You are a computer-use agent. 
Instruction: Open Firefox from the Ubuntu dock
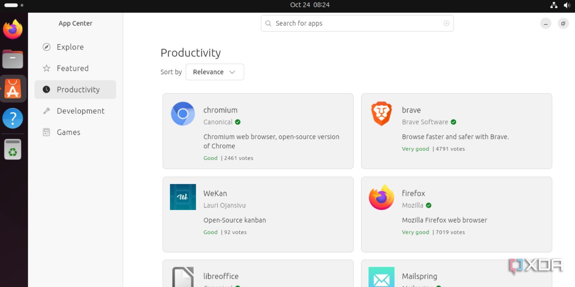pyautogui.click(x=13, y=29)
